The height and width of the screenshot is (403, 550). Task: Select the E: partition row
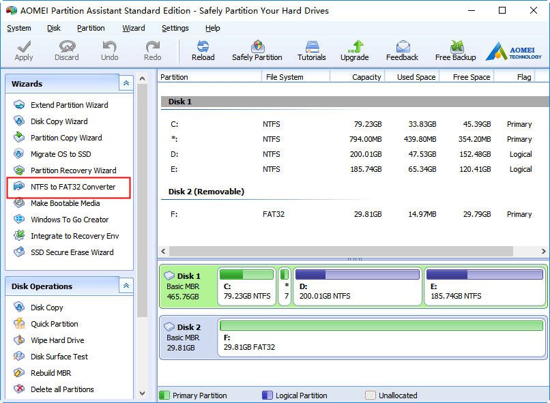[x=352, y=169]
